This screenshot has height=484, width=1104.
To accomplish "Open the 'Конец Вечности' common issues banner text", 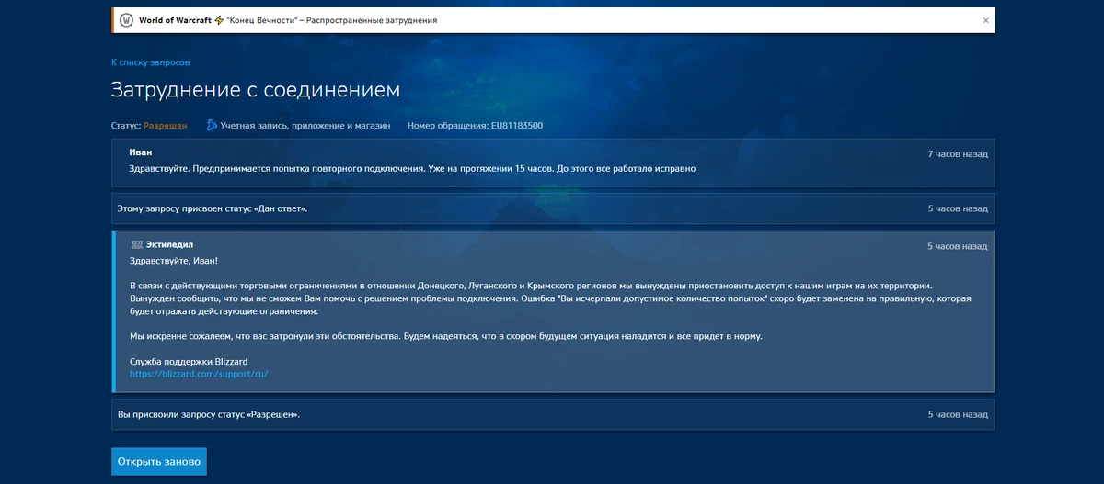I will click(x=332, y=19).
